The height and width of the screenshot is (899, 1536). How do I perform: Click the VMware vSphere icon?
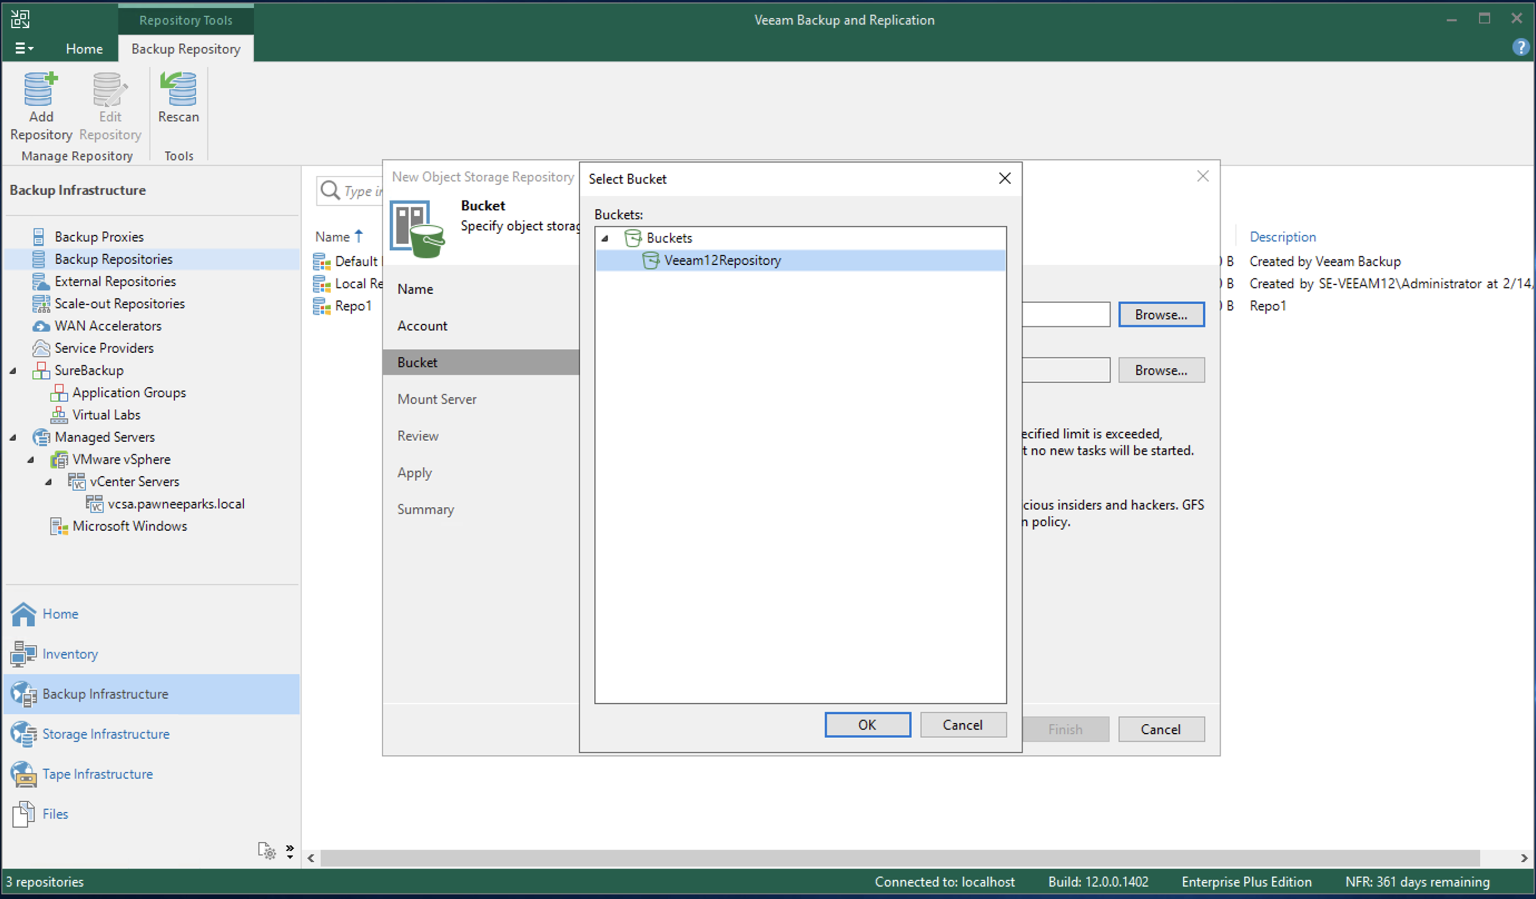click(58, 460)
